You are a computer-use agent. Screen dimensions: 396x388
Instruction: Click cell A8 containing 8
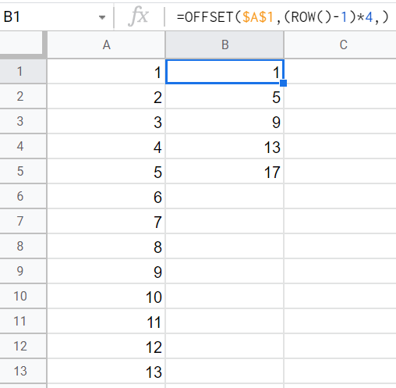(x=106, y=246)
